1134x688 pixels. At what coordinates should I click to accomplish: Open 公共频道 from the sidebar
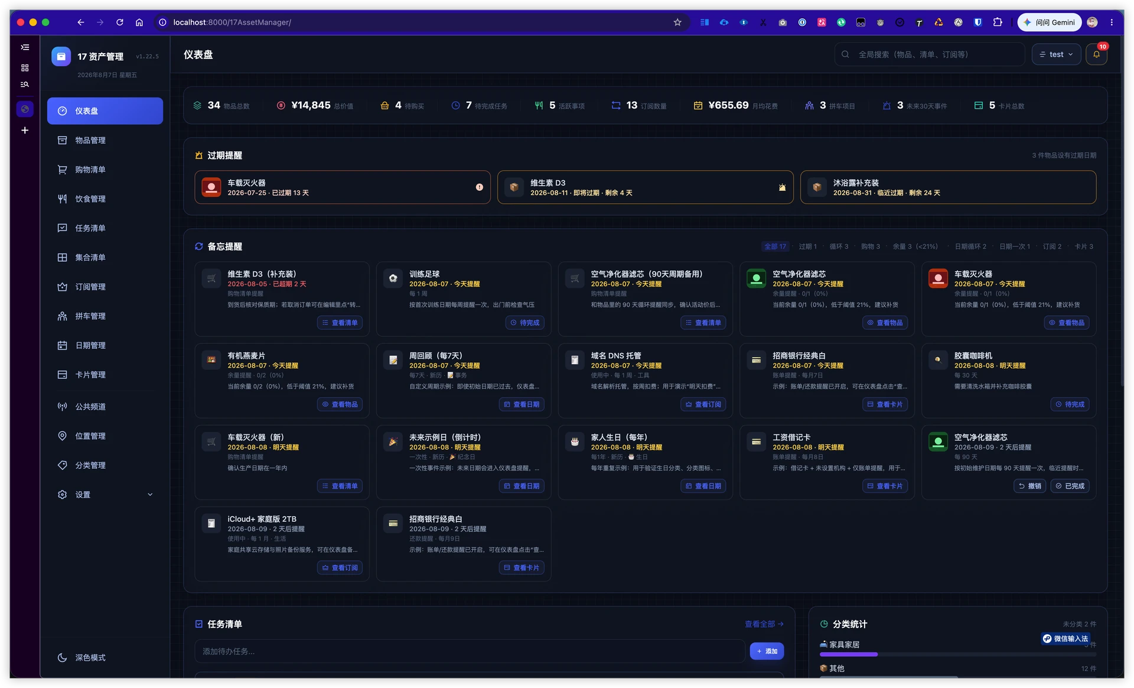click(x=105, y=407)
